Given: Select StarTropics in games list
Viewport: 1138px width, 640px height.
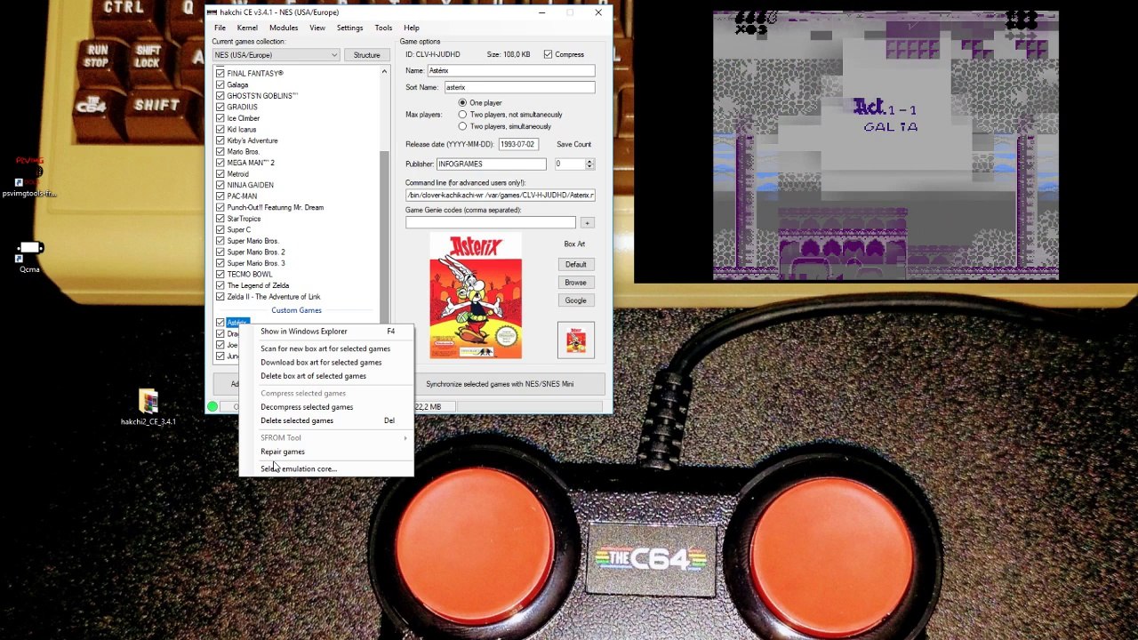Looking at the screenshot, I should (x=244, y=219).
